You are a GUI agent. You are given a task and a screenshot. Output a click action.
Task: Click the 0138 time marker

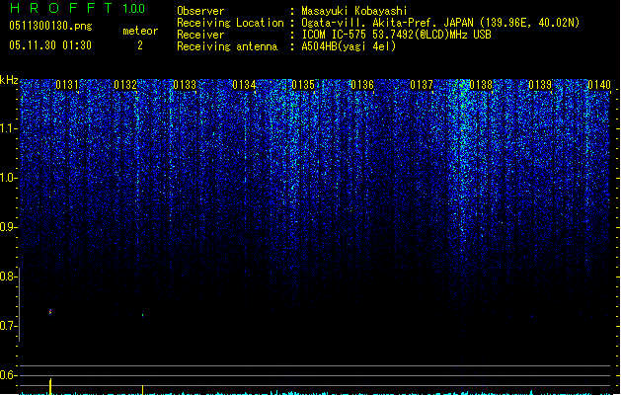tap(481, 85)
